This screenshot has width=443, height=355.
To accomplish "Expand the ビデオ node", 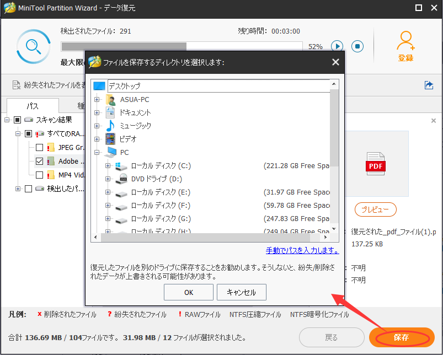I will tap(97, 139).
